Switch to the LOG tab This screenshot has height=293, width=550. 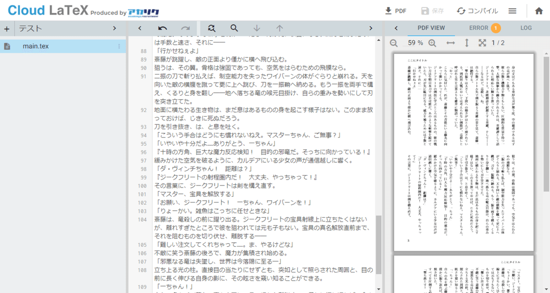pos(526,28)
